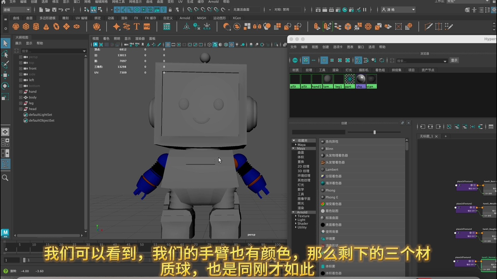Viewport: 497px width, 279px height.
Task: Click the 显示 button in Hypershade browser
Action: pos(454,60)
